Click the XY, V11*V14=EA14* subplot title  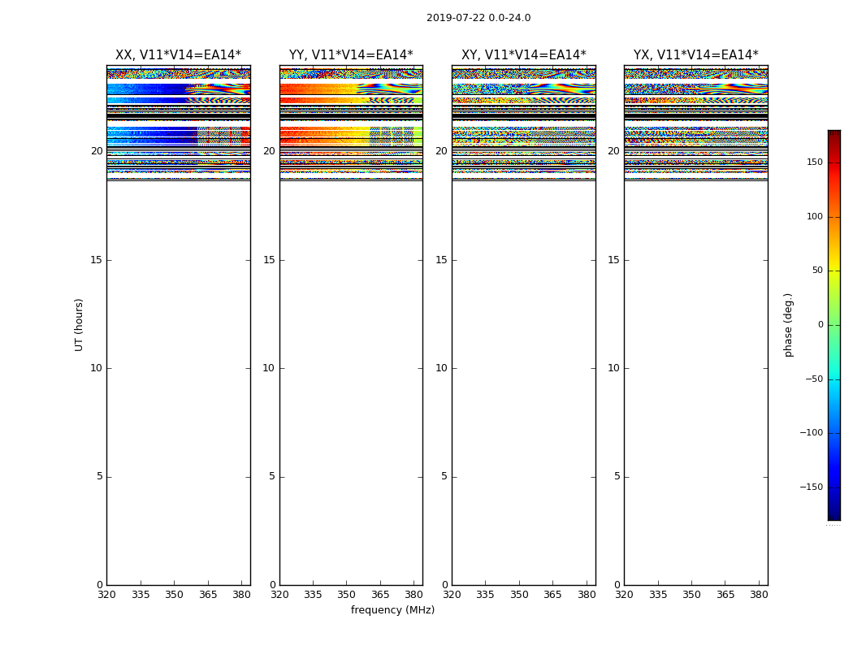click(523, 55)
